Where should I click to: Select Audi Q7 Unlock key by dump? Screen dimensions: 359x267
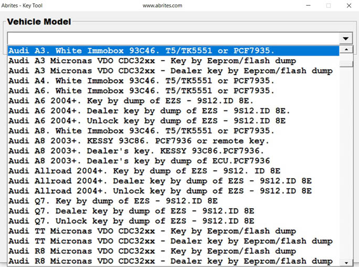(131, 221)
